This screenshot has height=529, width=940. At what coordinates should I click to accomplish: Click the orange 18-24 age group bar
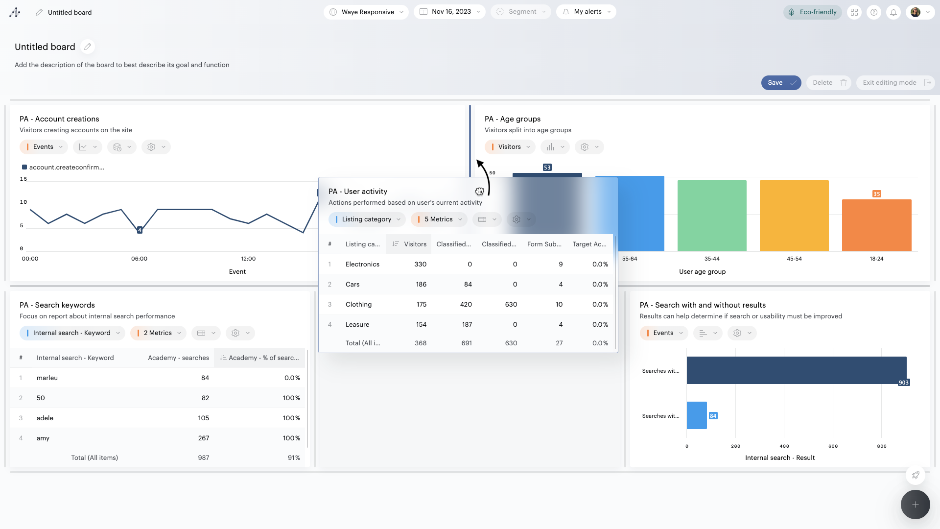[x=876, y=225]
